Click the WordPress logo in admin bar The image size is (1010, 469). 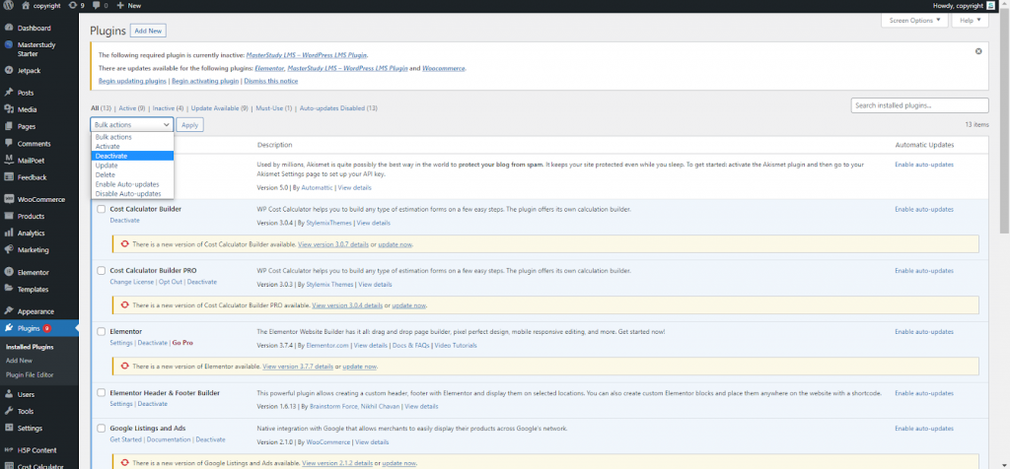[x=8, y=6]
